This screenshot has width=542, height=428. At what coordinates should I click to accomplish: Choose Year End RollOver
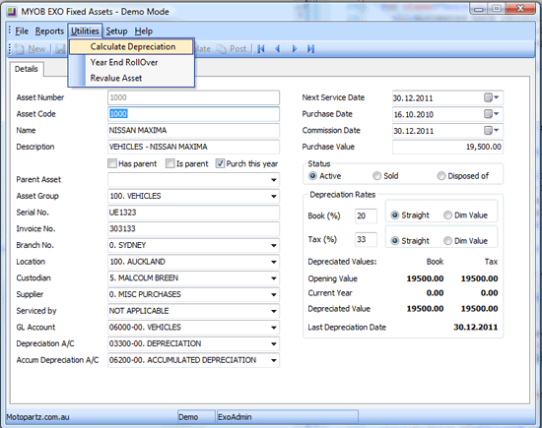131,62
